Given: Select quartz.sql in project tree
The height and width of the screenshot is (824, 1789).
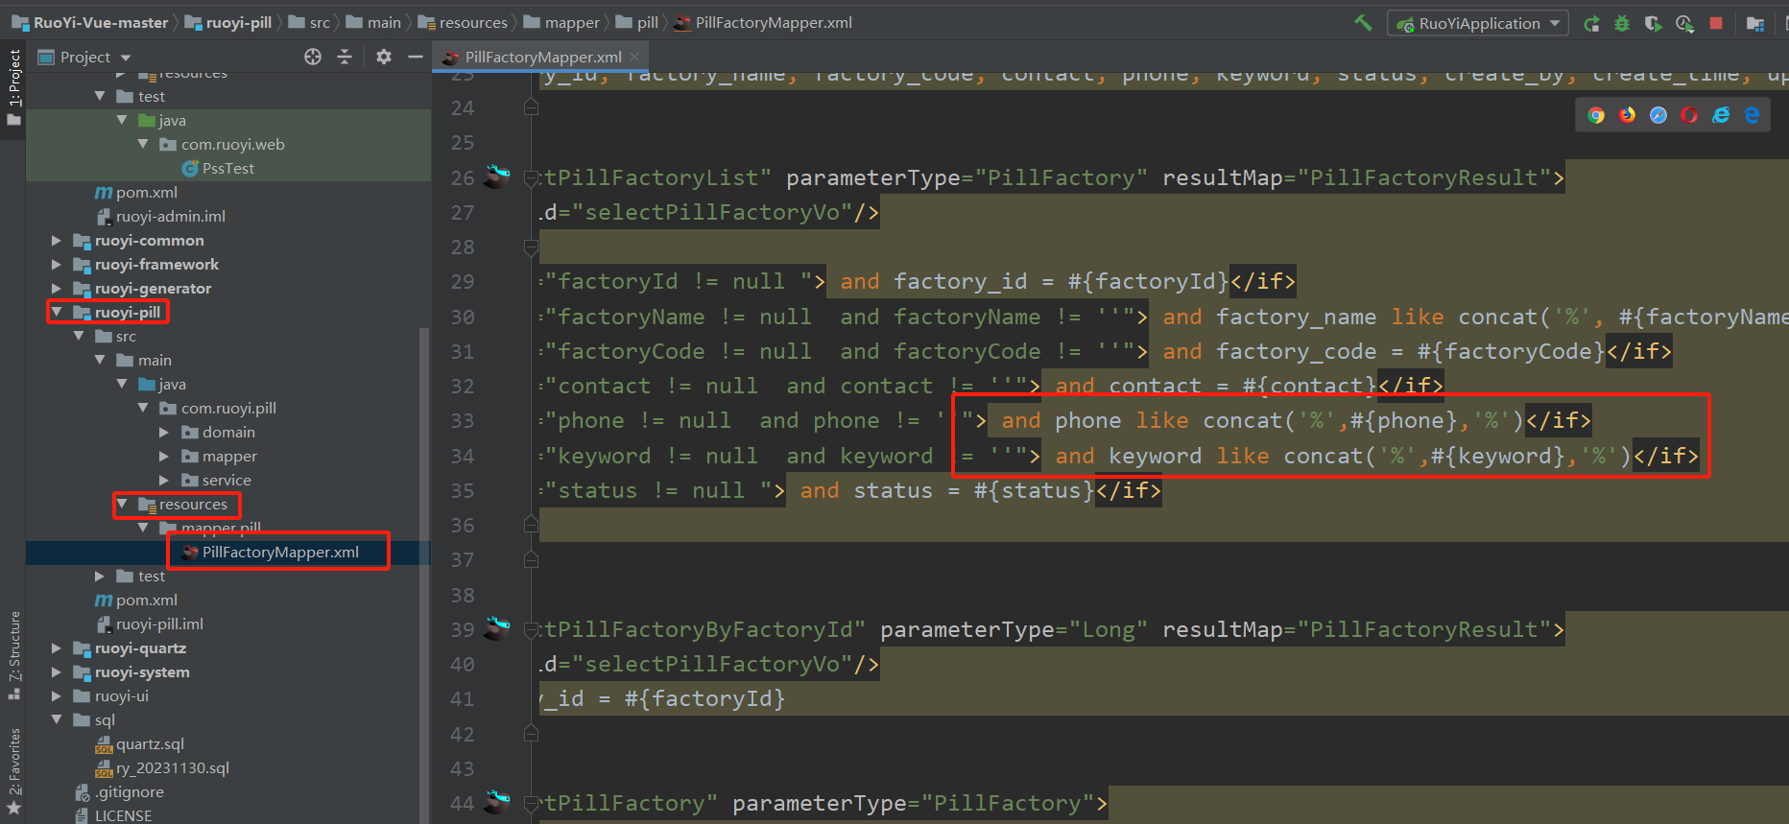Looking at the screenshot, I should tap(140, 743).
